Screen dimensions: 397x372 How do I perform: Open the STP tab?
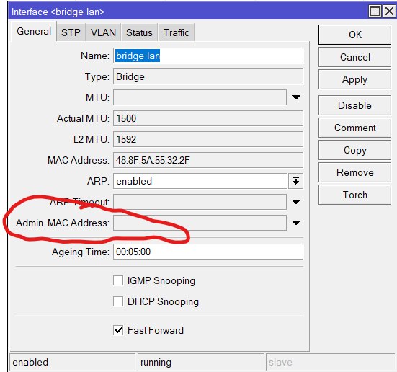point(71,32)
